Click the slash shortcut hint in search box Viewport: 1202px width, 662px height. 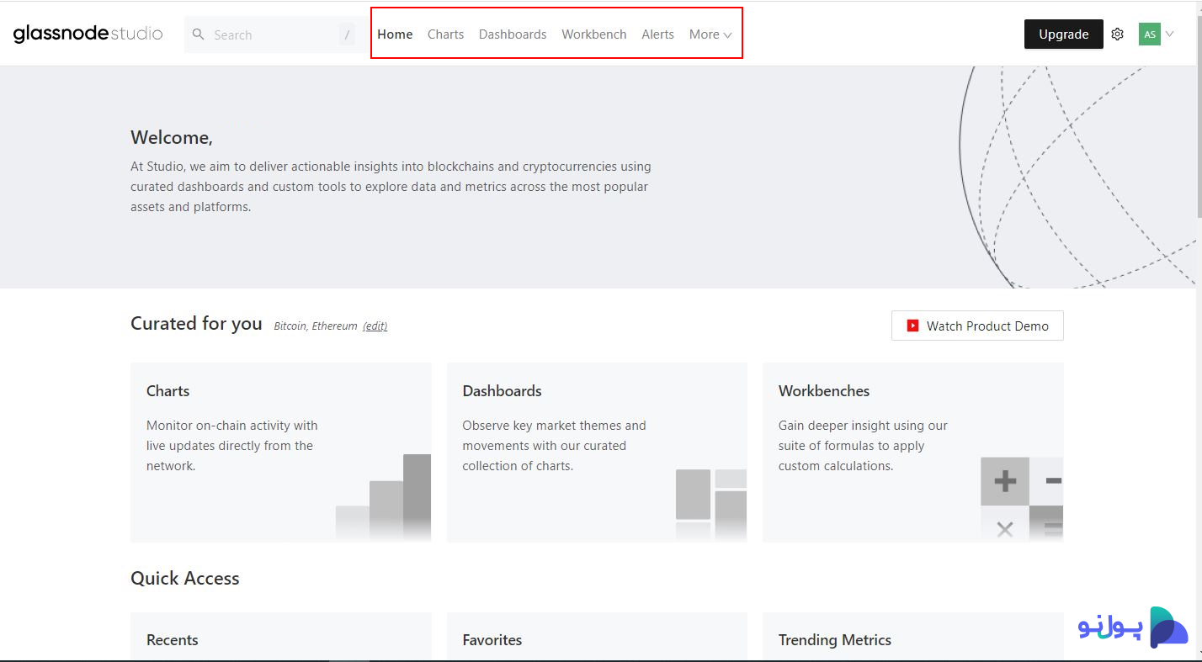[x=347, y=34]
